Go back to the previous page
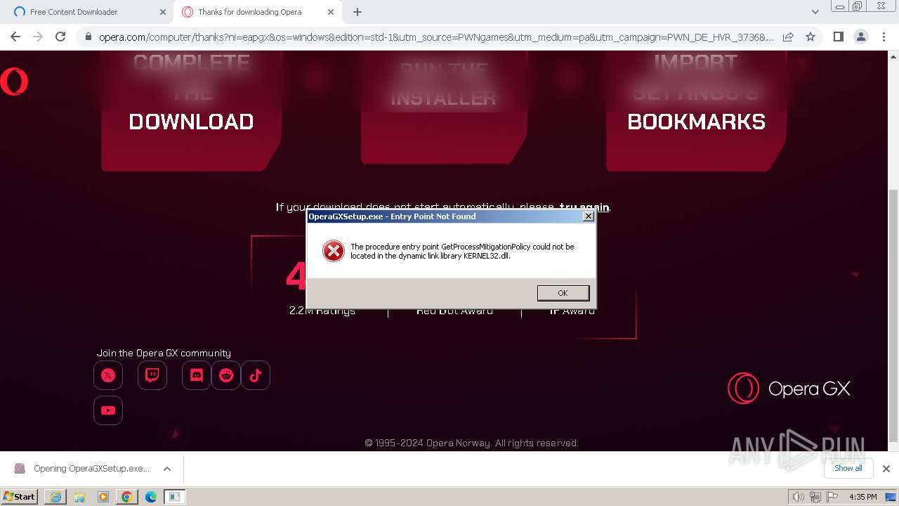899x506 pixels. (15, 37)
